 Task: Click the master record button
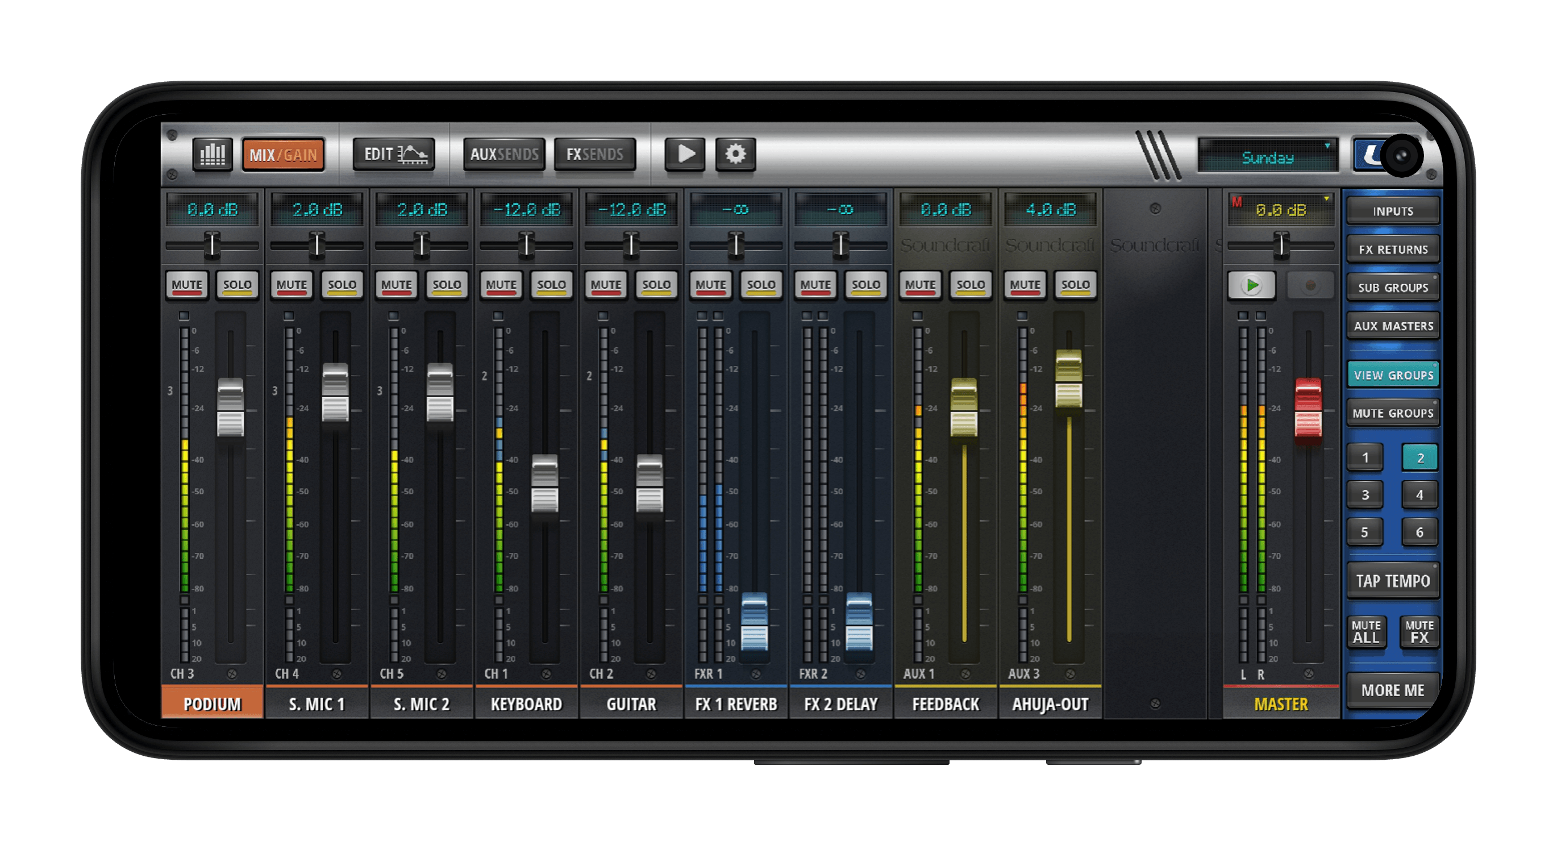tap(1310, 285)
